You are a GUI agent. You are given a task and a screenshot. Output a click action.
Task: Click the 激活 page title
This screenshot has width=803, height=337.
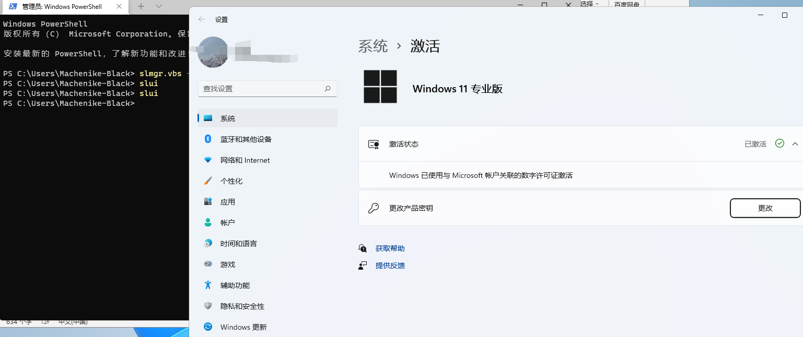(x=425, y=46)
